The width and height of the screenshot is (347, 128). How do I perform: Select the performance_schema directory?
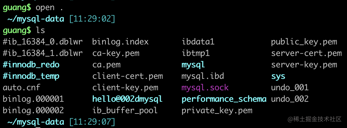coord(224,99)
